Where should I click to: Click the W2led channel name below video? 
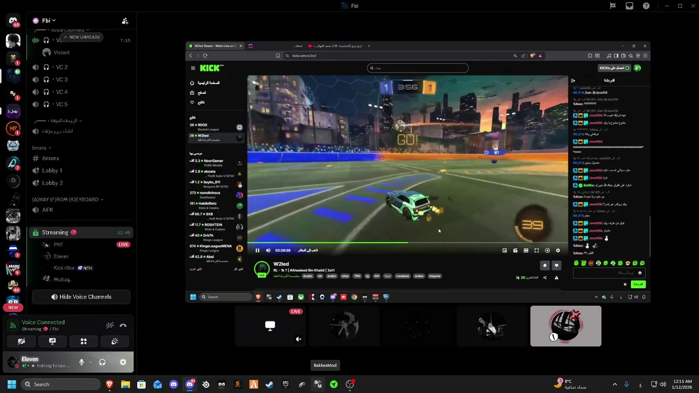(x=281, y=264)
